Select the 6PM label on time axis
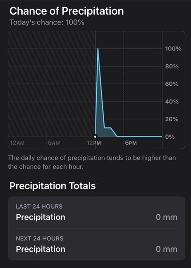 pyautogui.click(x=131, y=143)
